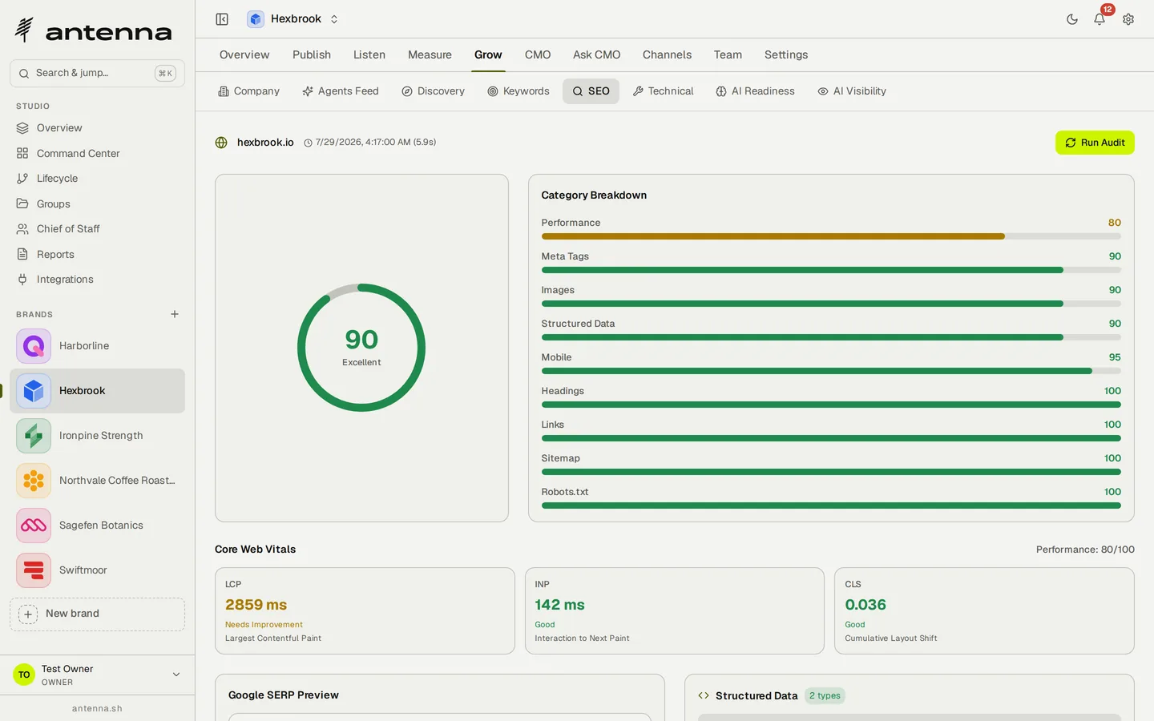1154x721 pixels.
Task: Click the search magnifier icon in sidebar
Action: (x=24, y=73)
